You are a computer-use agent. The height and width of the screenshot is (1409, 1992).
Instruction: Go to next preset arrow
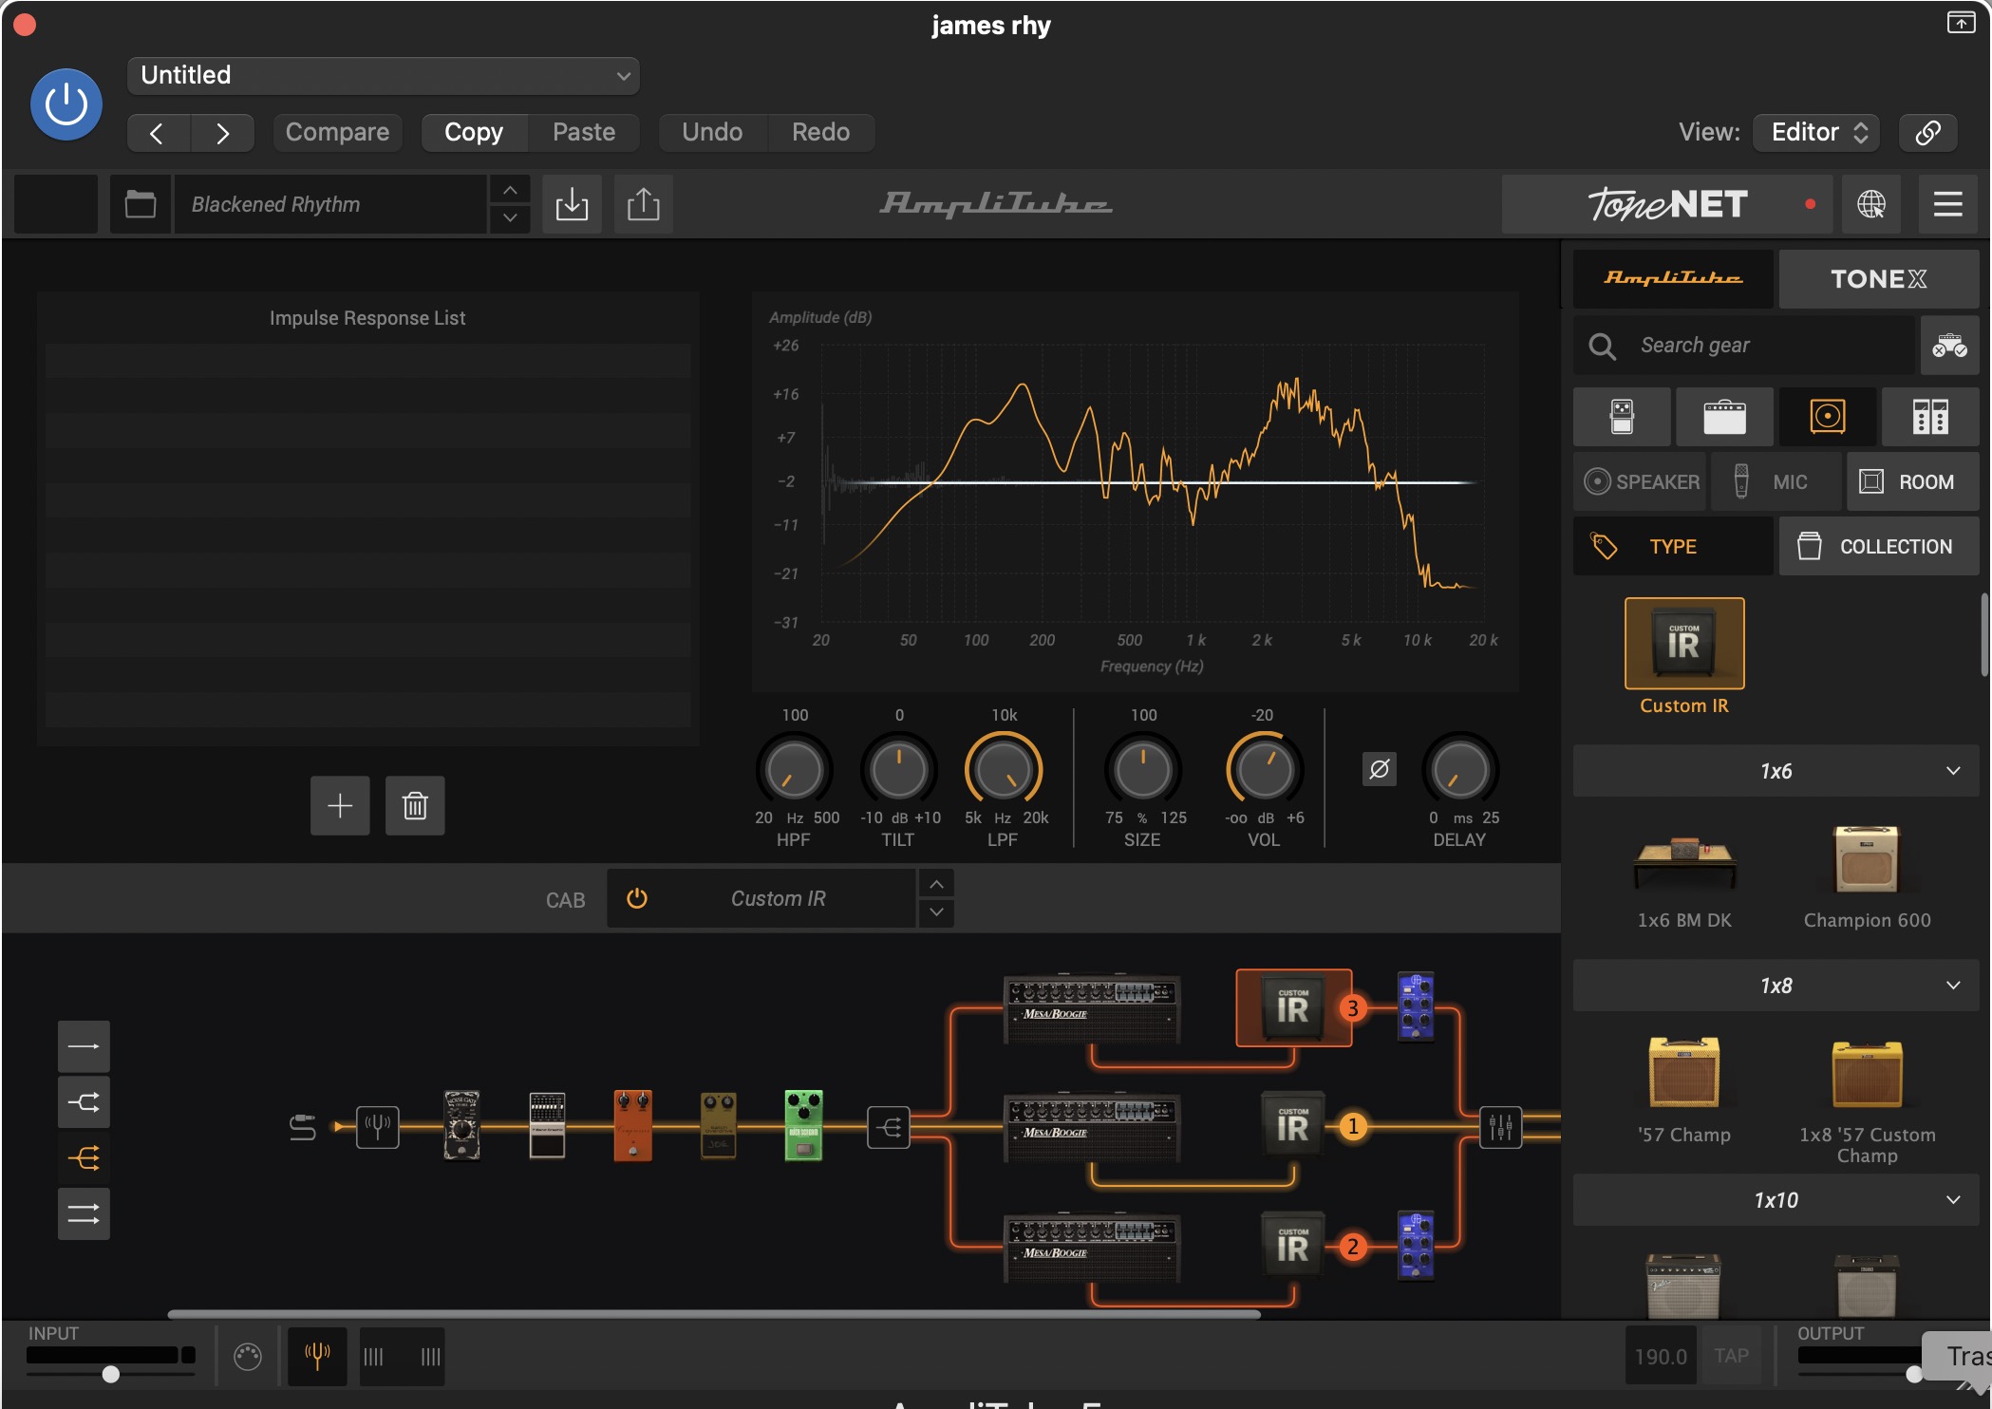click(222, 133)
